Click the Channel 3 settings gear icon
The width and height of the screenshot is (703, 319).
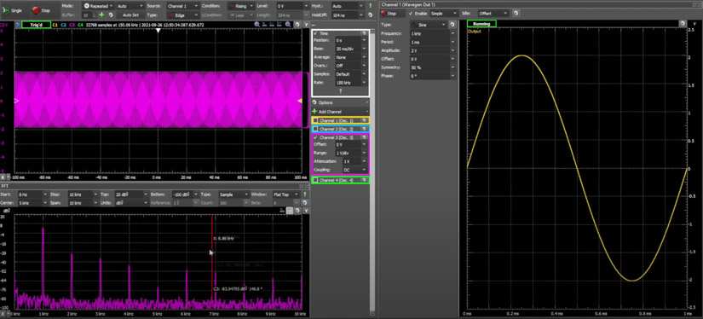(x=364, y=137)
